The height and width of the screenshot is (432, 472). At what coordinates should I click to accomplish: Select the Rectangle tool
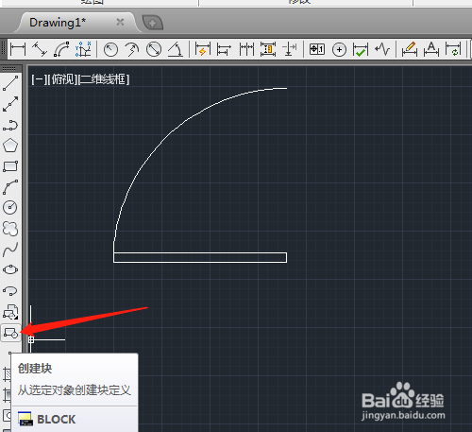10,166
